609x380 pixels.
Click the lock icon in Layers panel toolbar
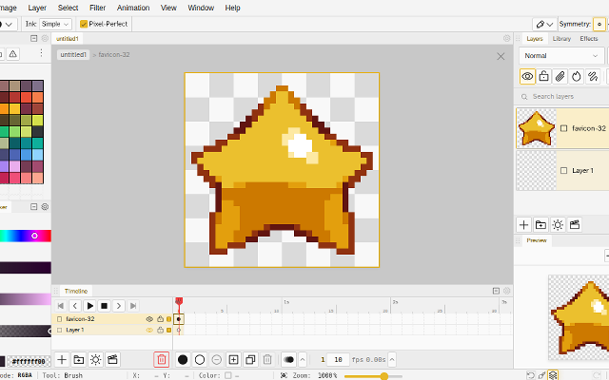pos(543,76)
